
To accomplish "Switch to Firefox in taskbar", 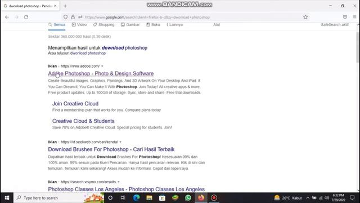I will pyautogui.click(x=201, y=198).
